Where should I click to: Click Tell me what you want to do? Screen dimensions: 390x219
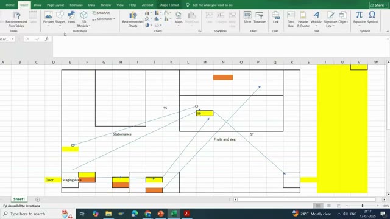click(210, 5)
